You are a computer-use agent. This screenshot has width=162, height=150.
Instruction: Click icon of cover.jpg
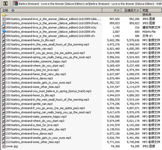4,146
